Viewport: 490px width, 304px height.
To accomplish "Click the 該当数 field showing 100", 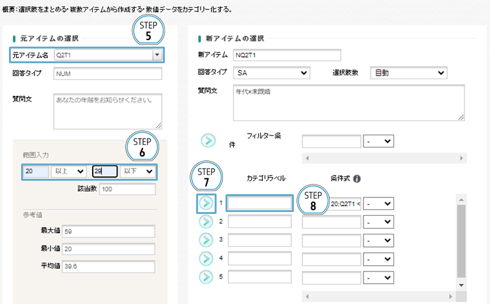I will point(126,190).
